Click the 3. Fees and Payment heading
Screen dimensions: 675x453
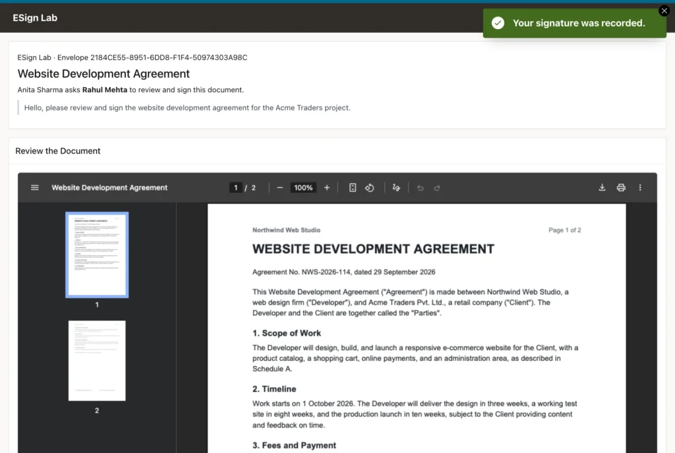pyautogui.click(x=294, y=445)
